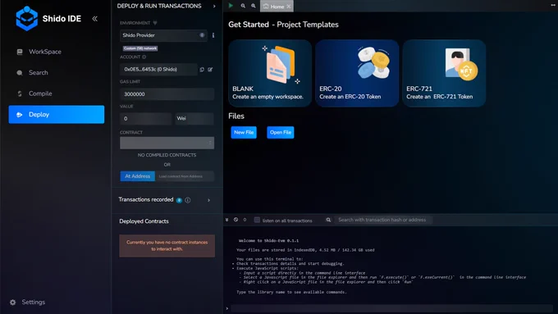558x314 pixels.
Task: Focus the Gas Limit field 3000000
Action: tap(167, 94)
